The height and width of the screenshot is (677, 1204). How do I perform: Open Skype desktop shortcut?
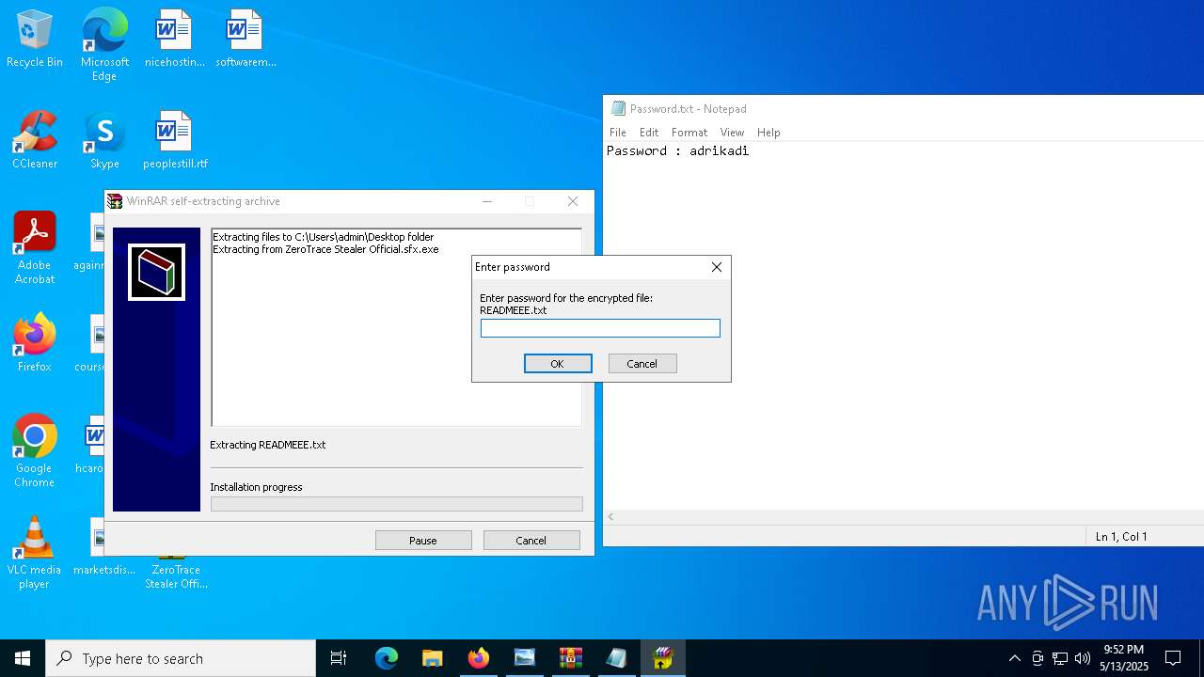coord(104,141)
